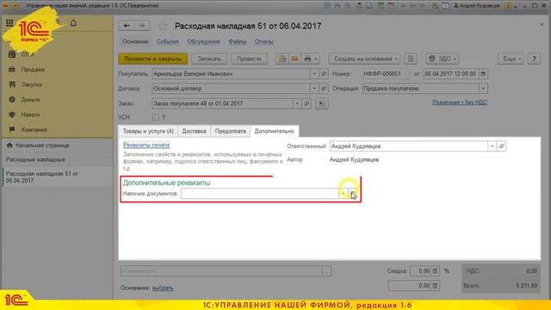Click the Комментарий ellipsis button

tap(327, 271)
